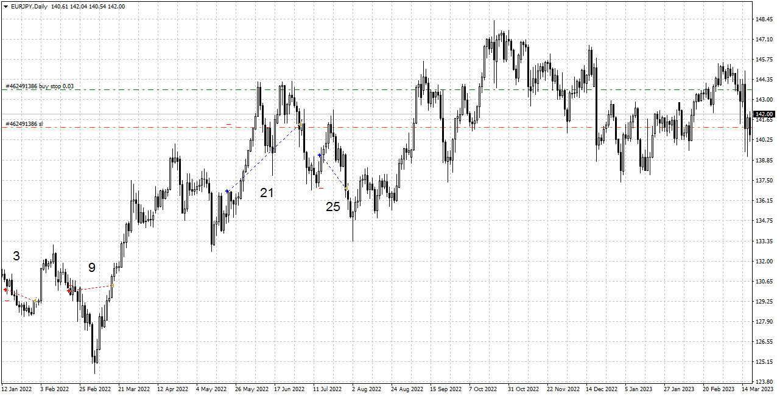
Task: Click the blue buy entry arrow near label 21
Action: pyautogui.click(x=227, y=192)
